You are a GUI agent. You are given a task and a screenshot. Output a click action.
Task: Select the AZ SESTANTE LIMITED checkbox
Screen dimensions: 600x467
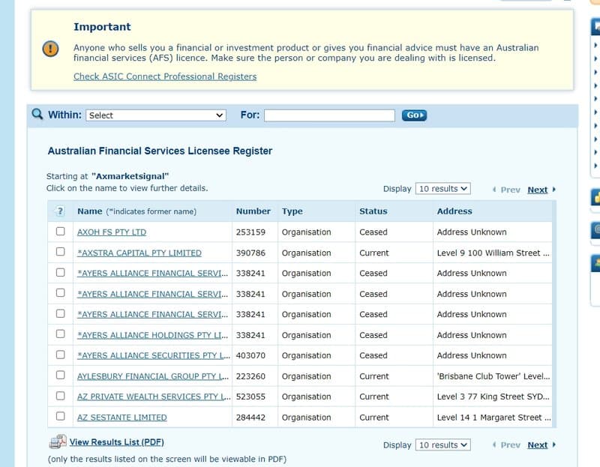coord(61,416)
